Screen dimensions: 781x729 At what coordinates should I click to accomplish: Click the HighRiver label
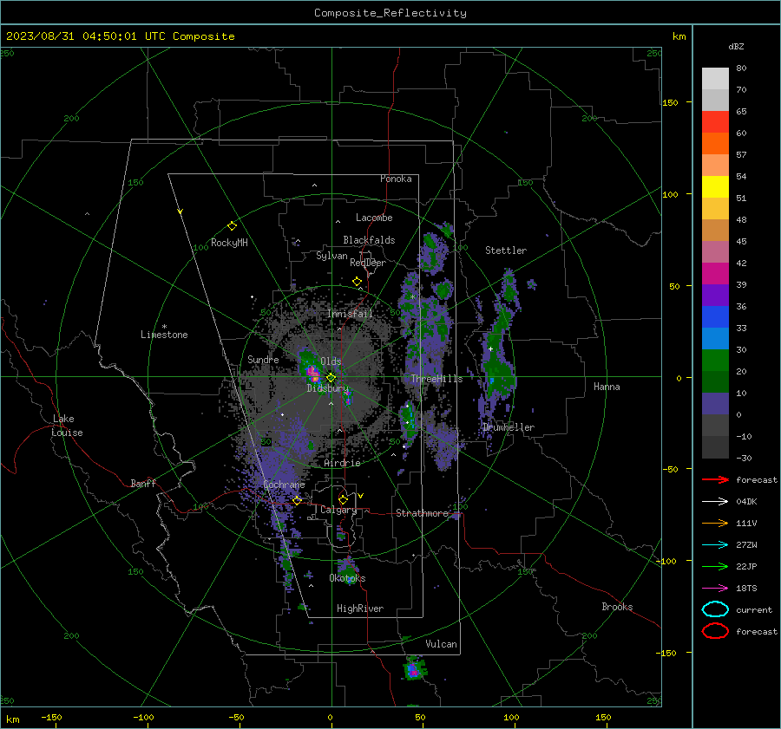(x=360, y=609)
